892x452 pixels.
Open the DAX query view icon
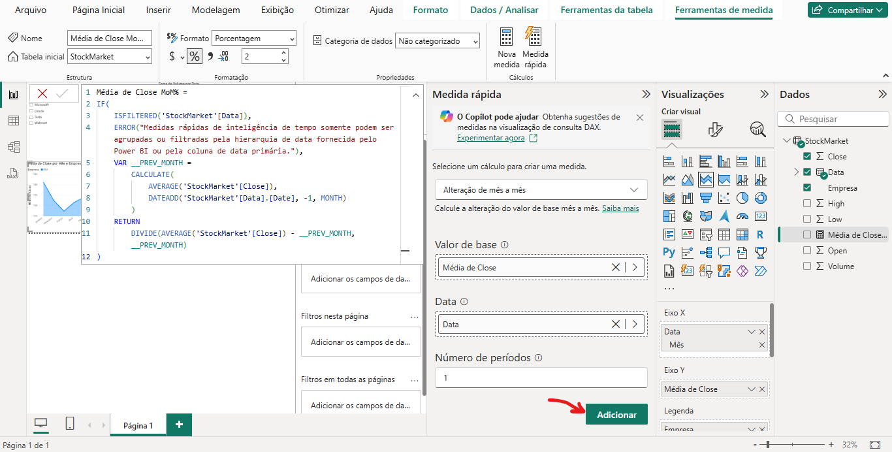[13, 173]
